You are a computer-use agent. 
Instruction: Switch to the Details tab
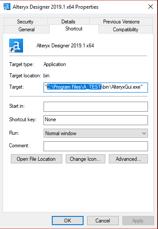tap(68, 22)
